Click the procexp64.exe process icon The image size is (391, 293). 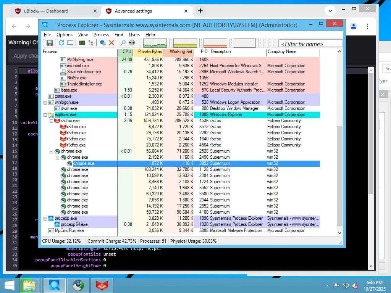tap(57, 224)
